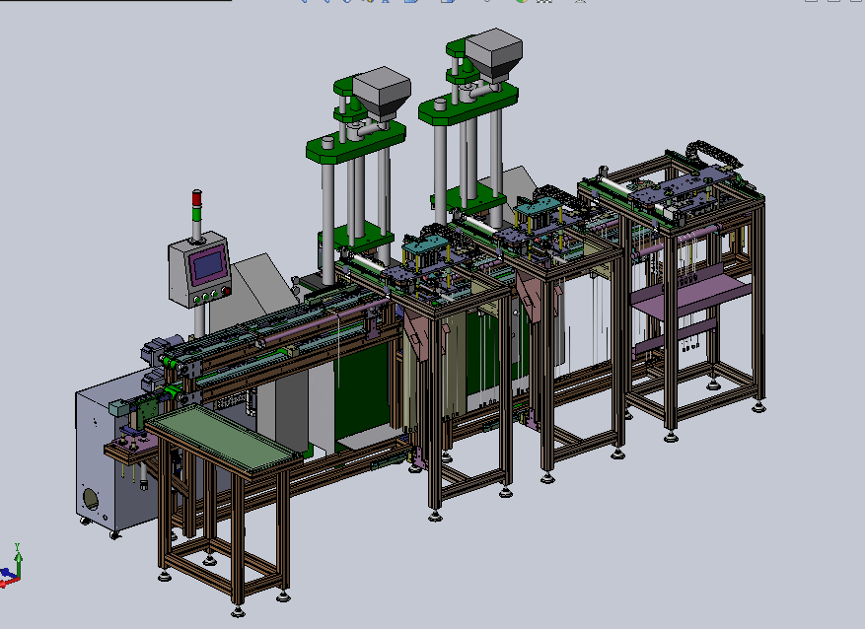The width and height of the screenshot is (865, 629).
Task: Select the left gray hopper on the model
Action: point(382,93)
